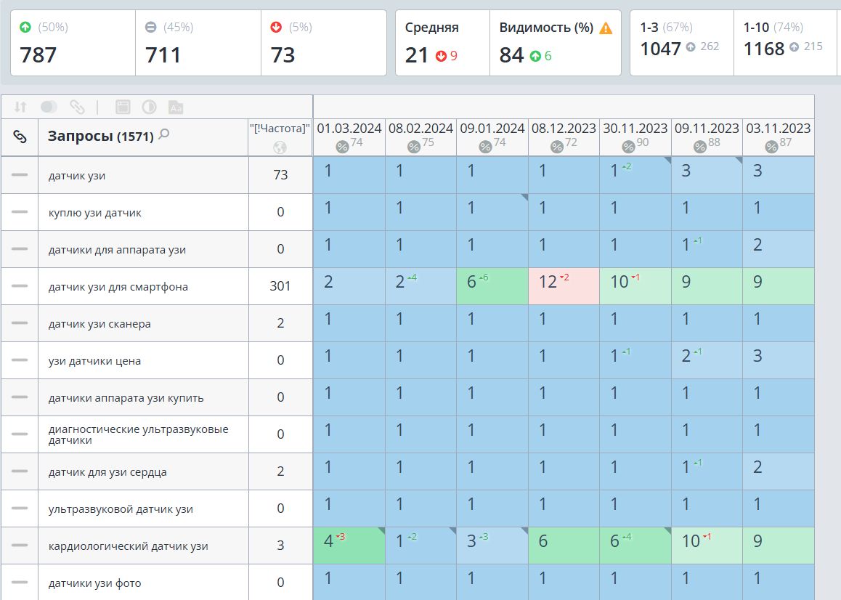841x600 pixels.
Task: Open search magnifier next to Запросы
Action: 164,134
